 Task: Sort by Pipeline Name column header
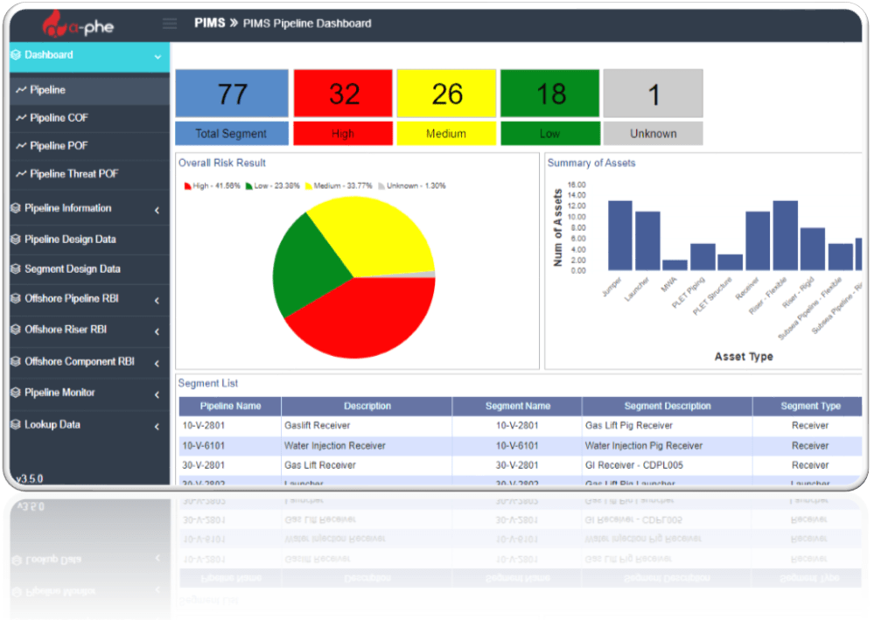[x=230, y=406]
